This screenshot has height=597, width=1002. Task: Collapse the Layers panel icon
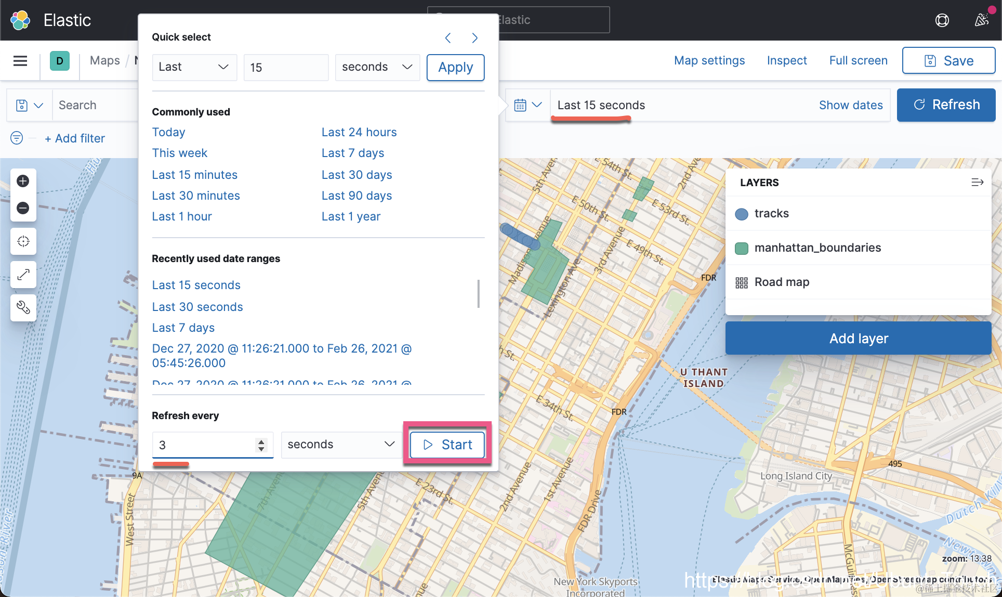click(x=977, y=182)
